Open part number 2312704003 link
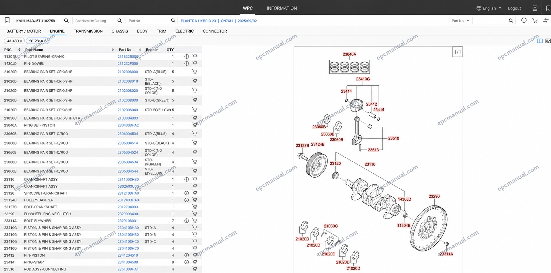This screenshot has height=273, width=551. (128, 207)
